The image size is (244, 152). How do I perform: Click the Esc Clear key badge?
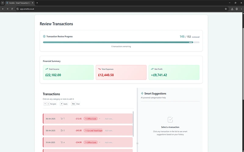point(74,104)
